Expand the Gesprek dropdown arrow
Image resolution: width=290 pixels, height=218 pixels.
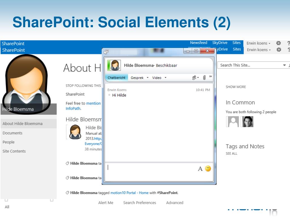(148, 78)
